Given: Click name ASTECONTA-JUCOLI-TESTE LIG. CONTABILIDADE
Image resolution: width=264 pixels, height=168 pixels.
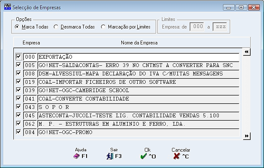Looking at the screenshot, I should point(138,116).
